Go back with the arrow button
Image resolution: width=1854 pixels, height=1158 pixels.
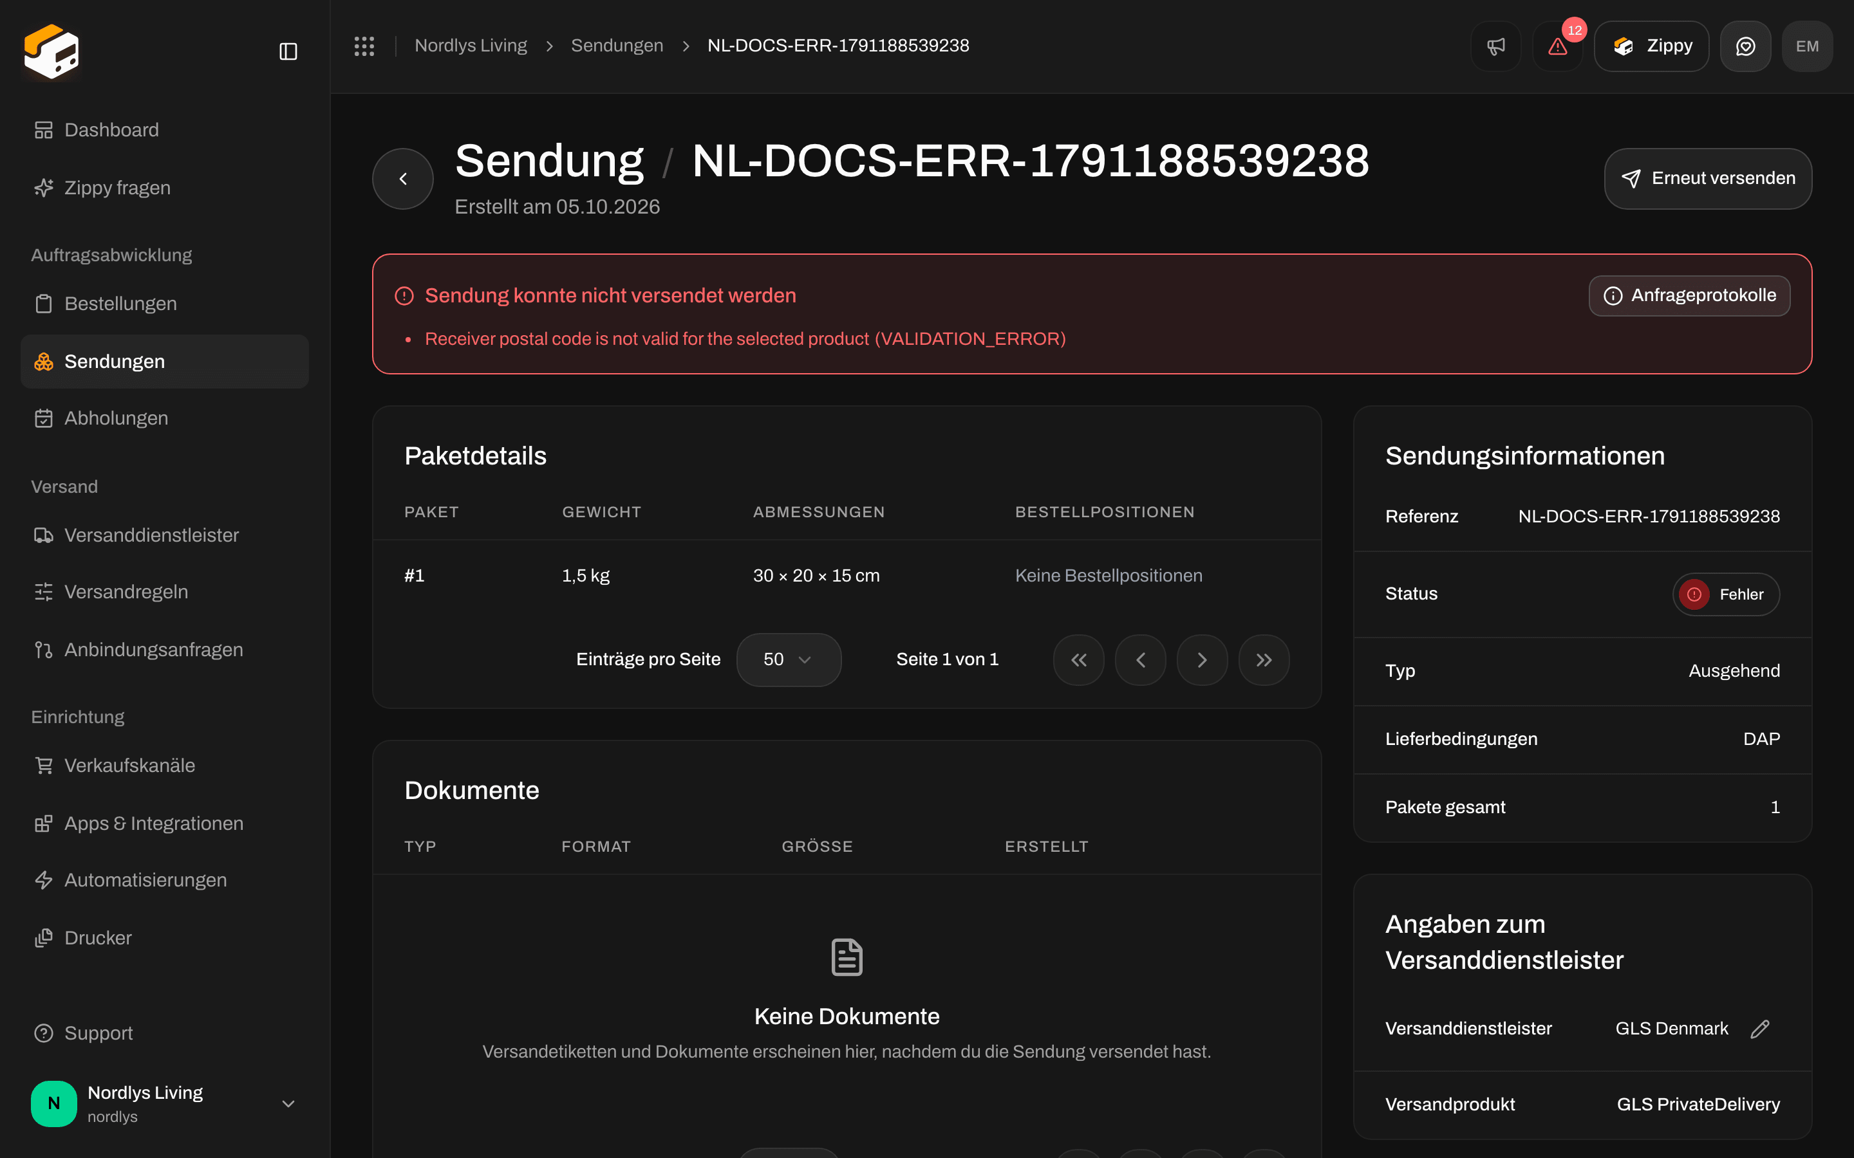(403, 178)
